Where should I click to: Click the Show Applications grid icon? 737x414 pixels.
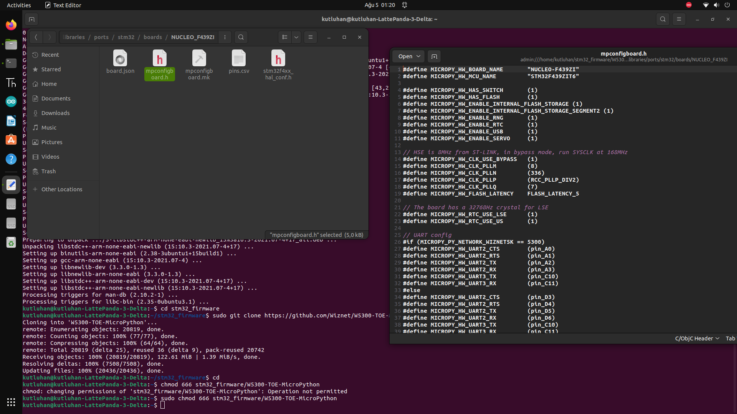point(11,402)
